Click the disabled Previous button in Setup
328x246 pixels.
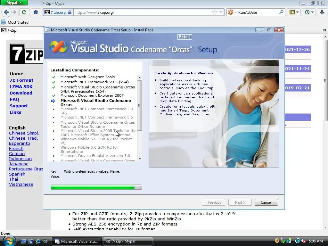[213, 202]
